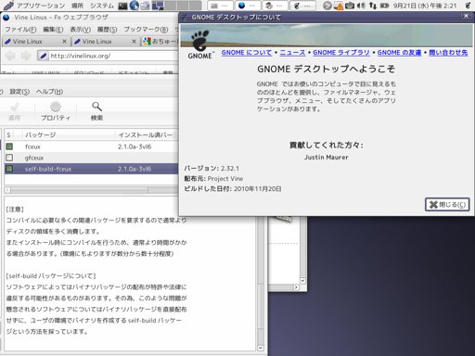Viewport: 475px width, 356px height.
Task: Click the feather icon at panel's right end
Action: [468, 6]
